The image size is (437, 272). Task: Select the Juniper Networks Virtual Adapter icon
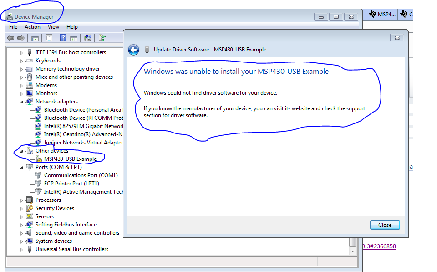click(x=38, y=143)
